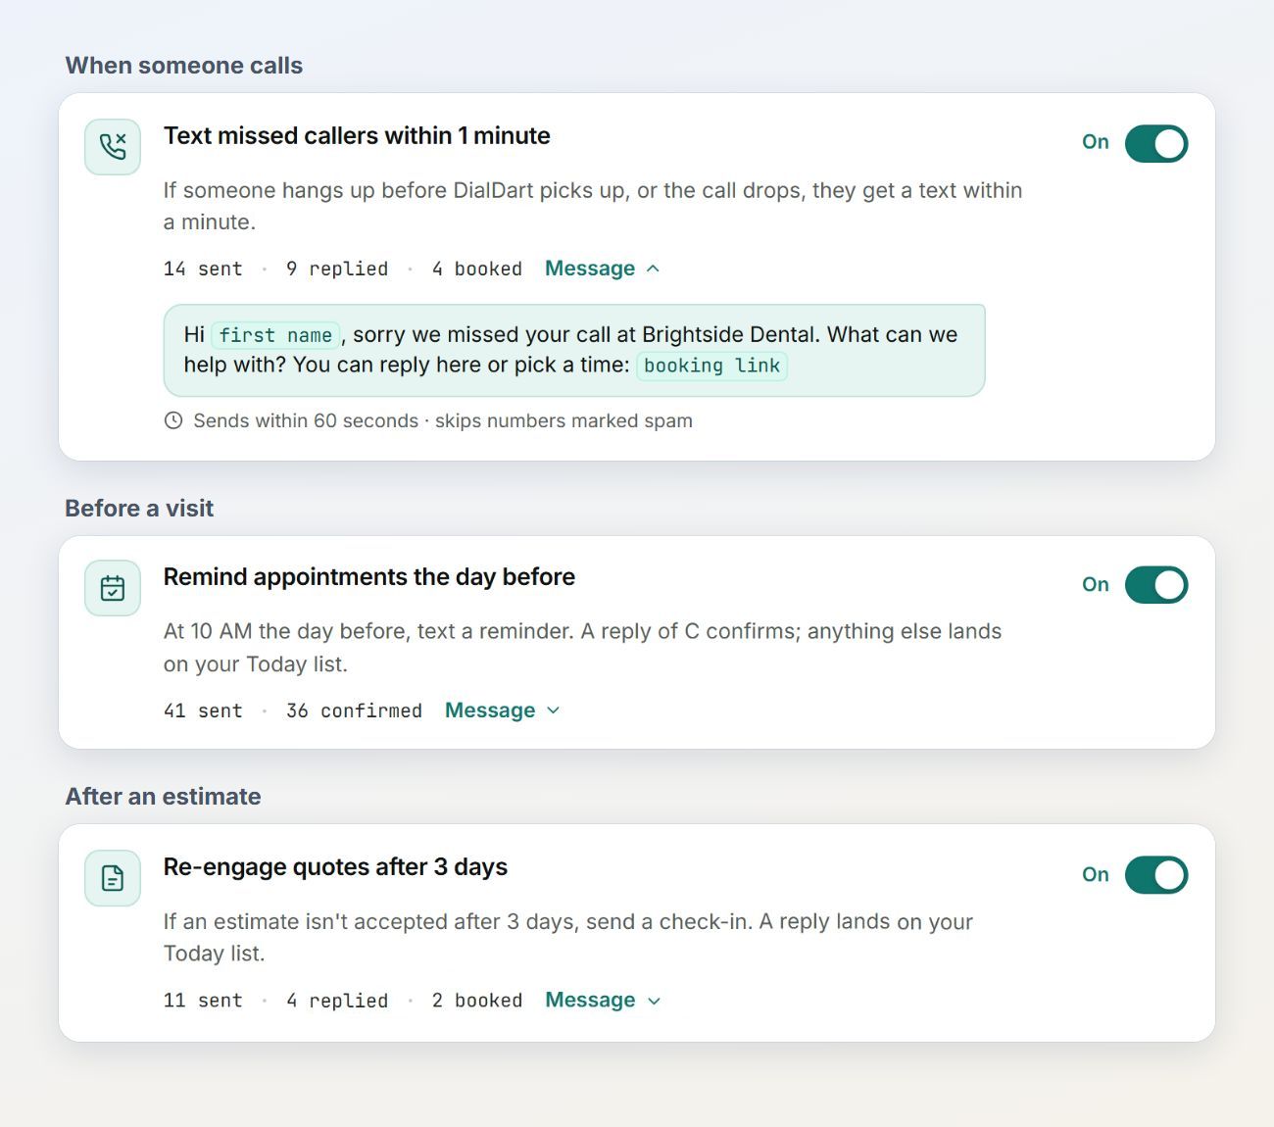Click the "2 booked" stat
Viewport: 1274px width, 1127px height.
coord(477,1001)
